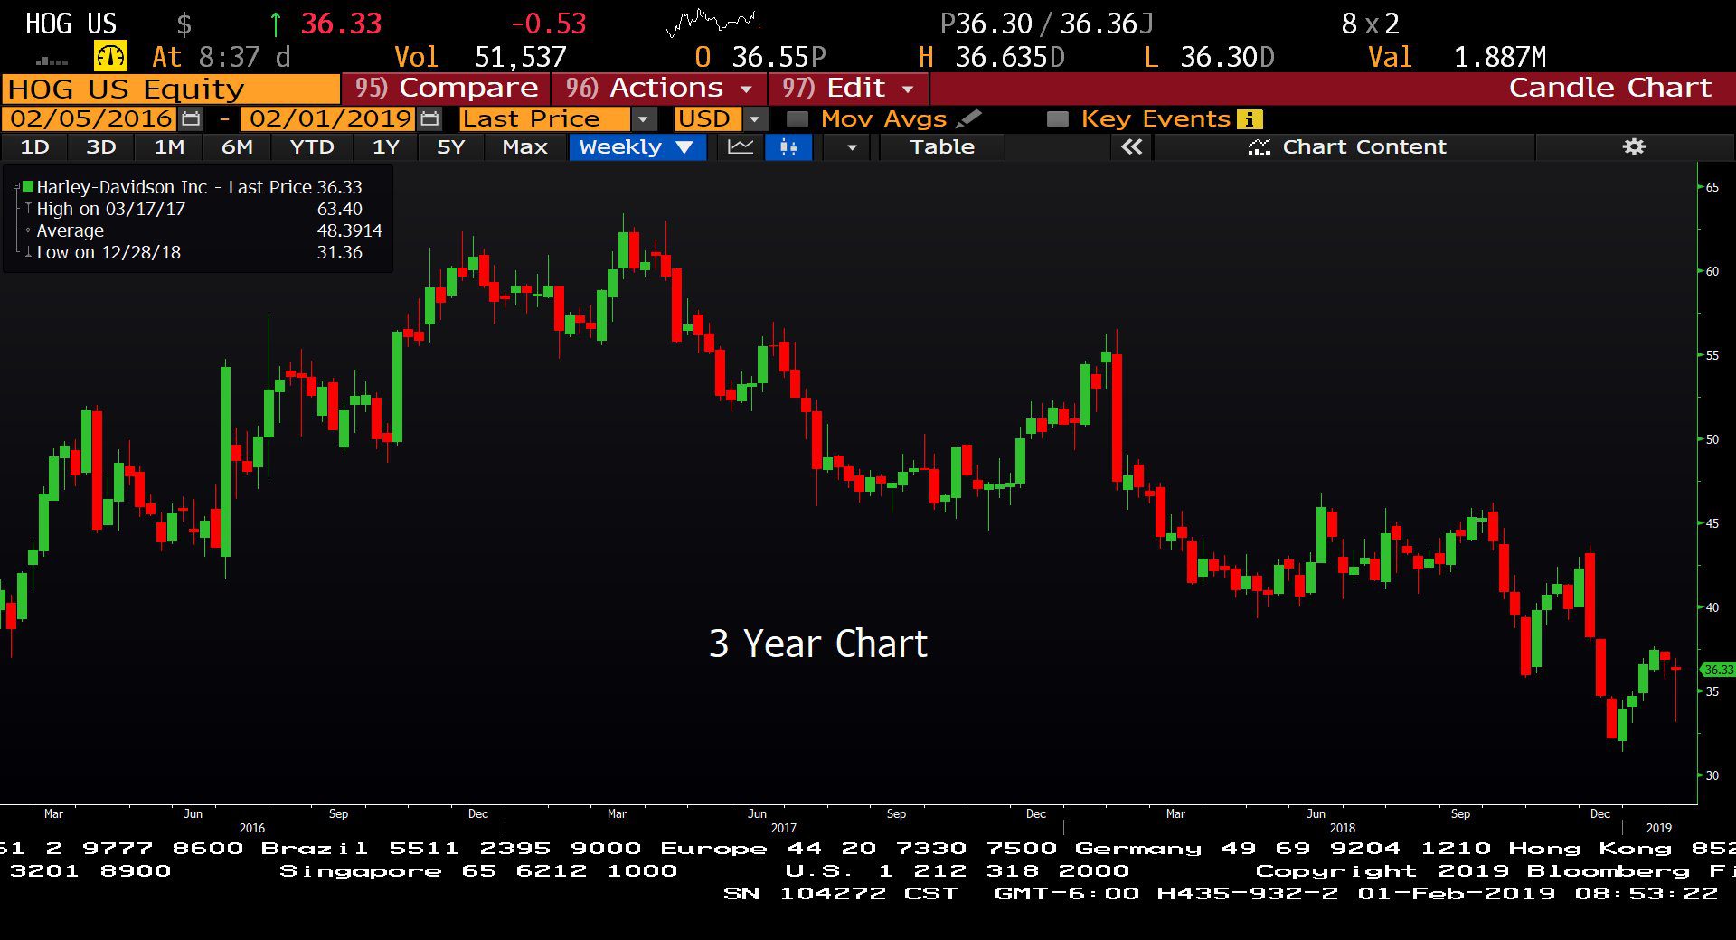Expand the chart type dropdown arrow
The height and width of the screenshot is (940, 1736).
tap(851, 146)
